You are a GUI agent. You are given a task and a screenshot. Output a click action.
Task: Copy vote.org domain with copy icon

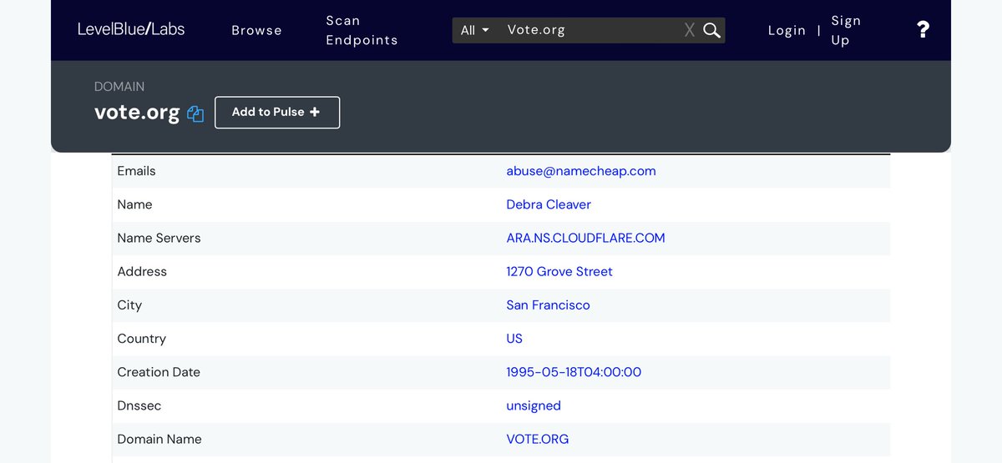coord(195,113)
